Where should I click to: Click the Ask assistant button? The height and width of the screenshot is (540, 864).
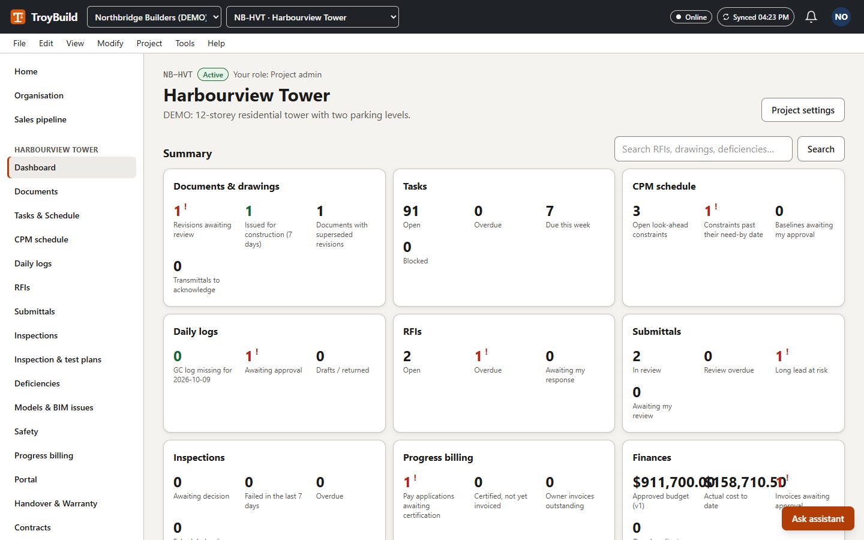[818, 518]
